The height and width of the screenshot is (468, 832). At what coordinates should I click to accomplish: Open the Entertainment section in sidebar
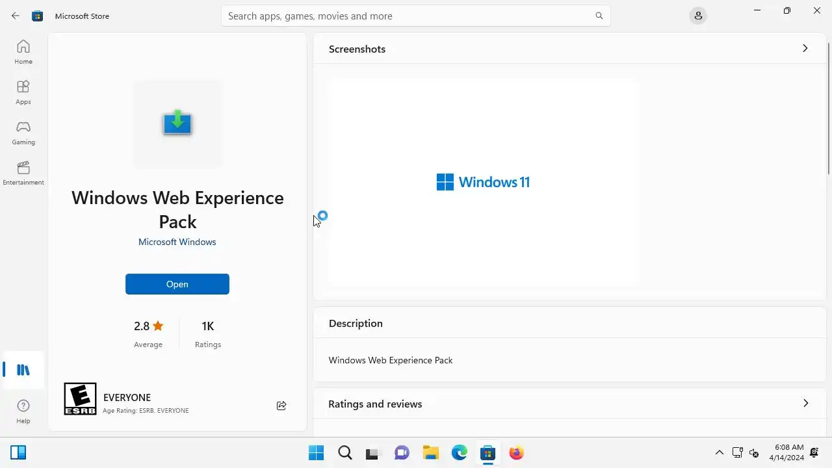23,173
